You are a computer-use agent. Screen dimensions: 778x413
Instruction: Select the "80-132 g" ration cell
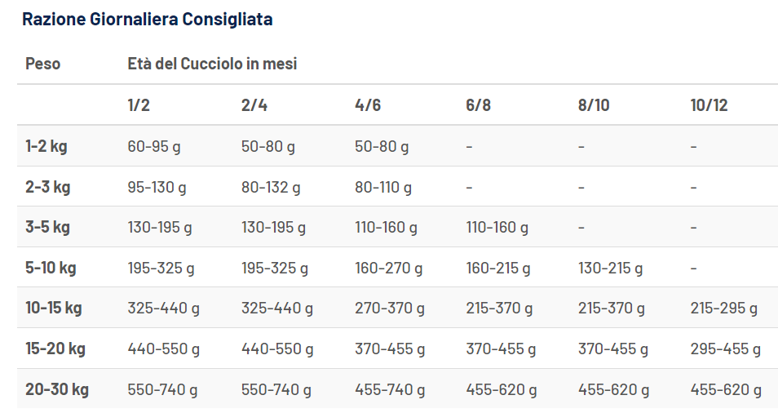271,187
